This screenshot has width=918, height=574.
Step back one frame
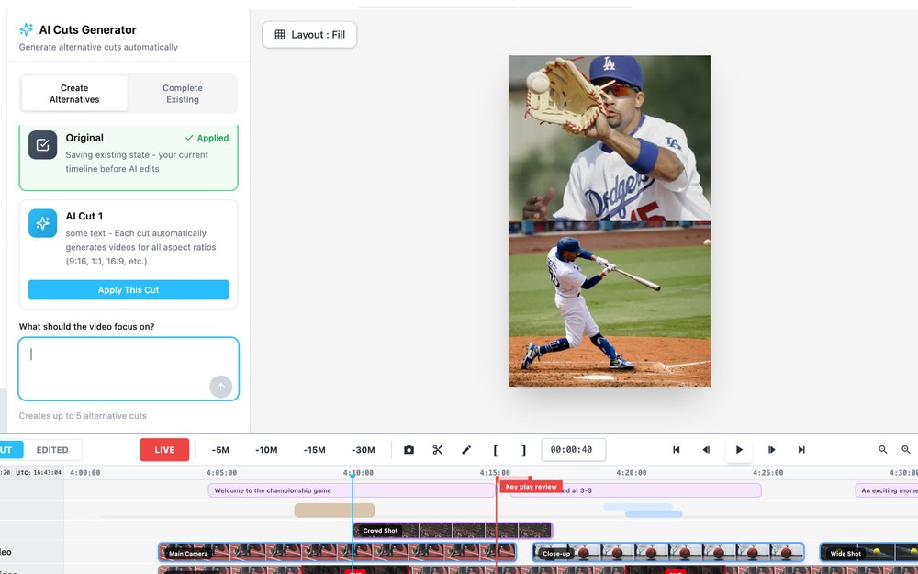click(x=706, y=450)
